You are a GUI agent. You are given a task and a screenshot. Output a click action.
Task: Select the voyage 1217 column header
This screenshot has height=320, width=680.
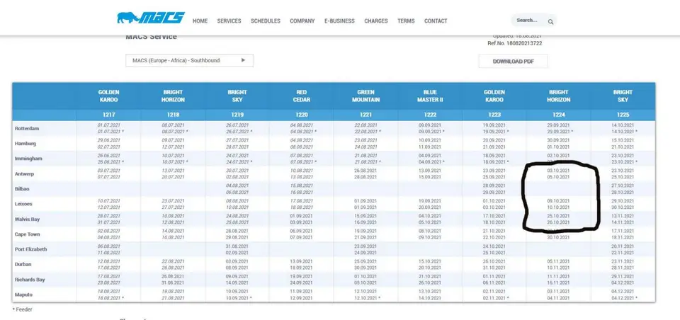point(108,115)
